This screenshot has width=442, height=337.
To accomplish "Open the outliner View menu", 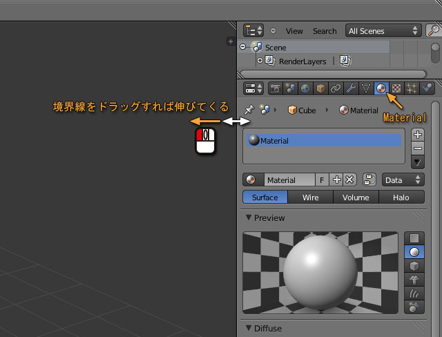I will tap(294, 31).
